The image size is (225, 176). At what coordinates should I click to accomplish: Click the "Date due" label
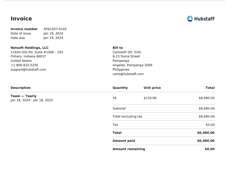point(18,38)
